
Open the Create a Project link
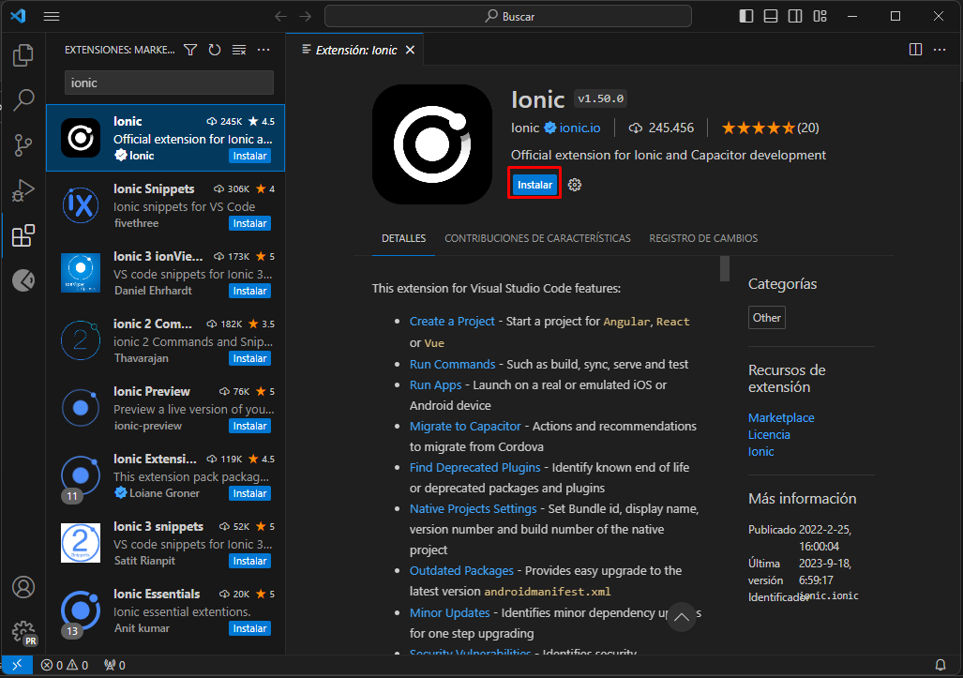(x=452, y=322)
